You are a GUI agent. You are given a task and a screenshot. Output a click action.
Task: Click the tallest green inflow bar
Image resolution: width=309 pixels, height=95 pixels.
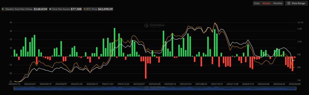pos(115,42)
